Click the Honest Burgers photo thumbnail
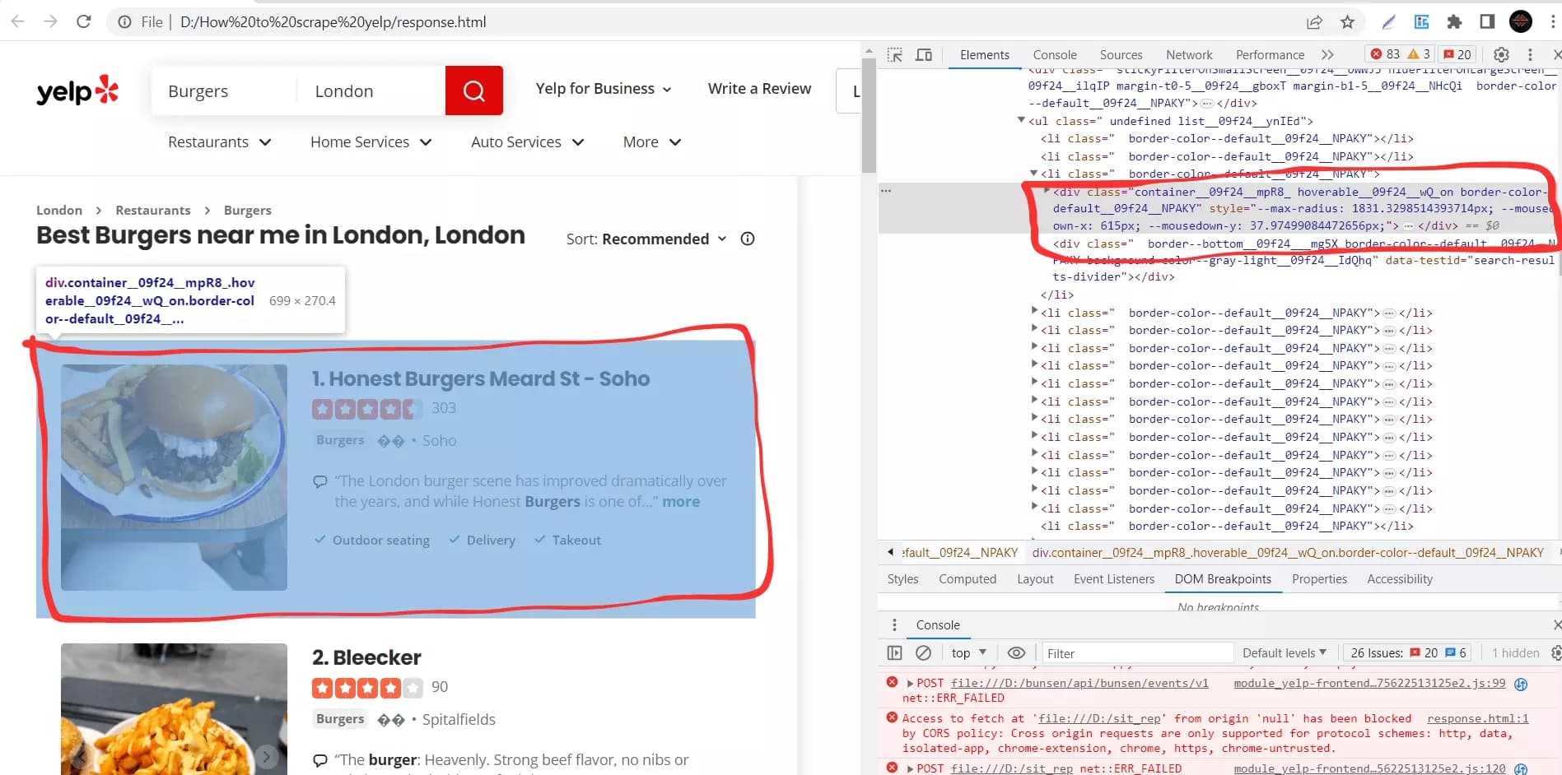Viewport: 1562px width, 775px height. 174,477
